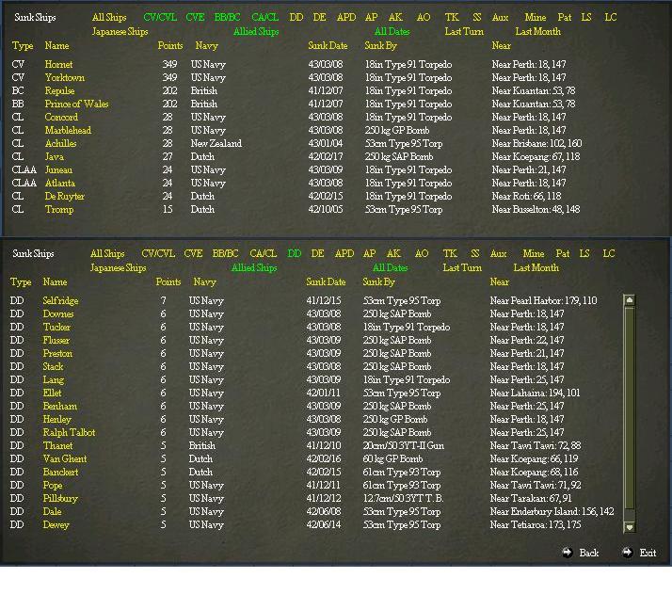Open the Pillsbury destroyer entry
Image resolution: width=672 pixels, height=610 pixels.
60,499
